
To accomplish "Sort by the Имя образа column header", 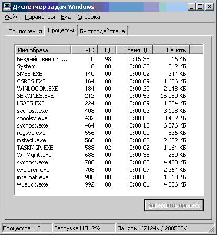I will point(43,50).
